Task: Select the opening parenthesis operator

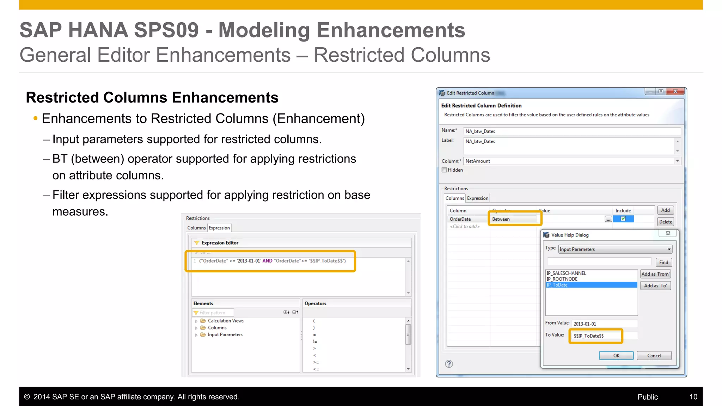Action: (x=314, y=321)
